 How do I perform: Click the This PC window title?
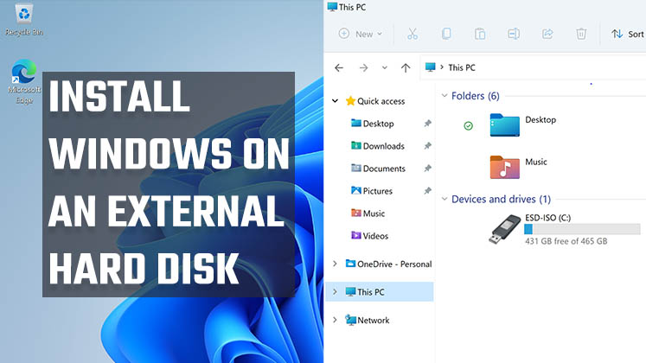pyautogui.click(x=352, y=7)
